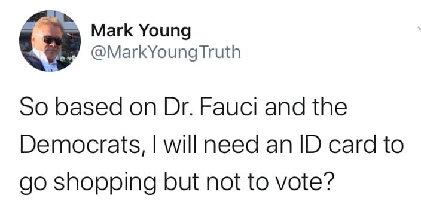This screenshot has height=223, width=421.
Task: Click the word go starting last line
Action: tap(34, 184)
